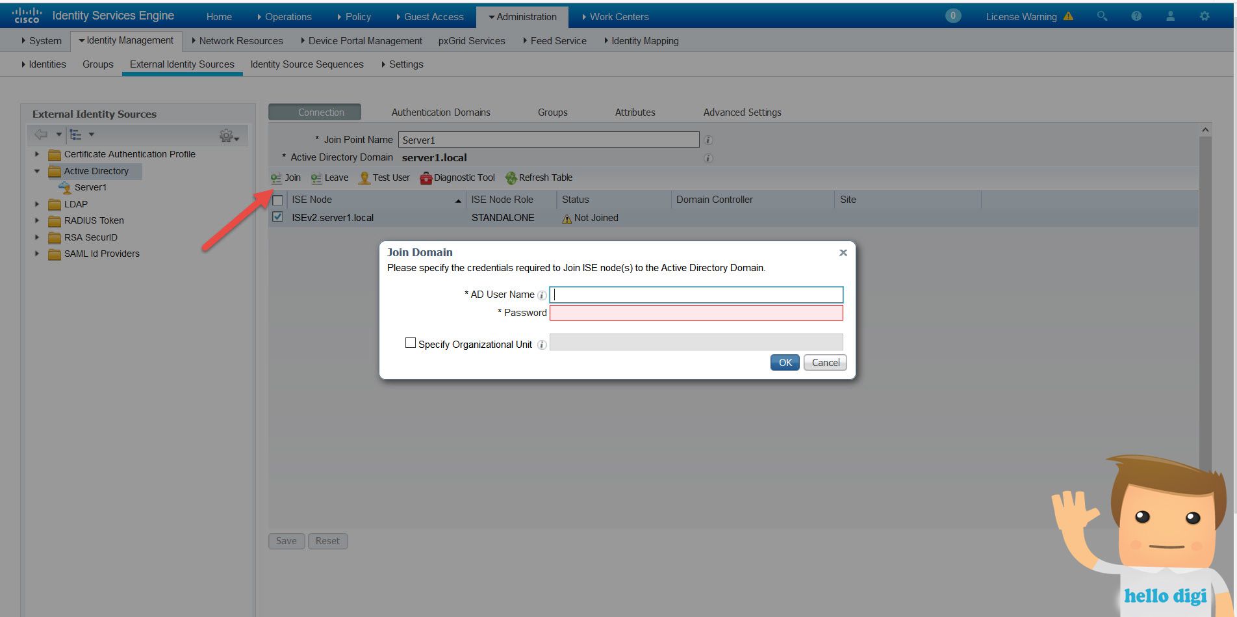Click the License Warning link
Image resolution: width=1237 pixels, height=617 pixels.
pos(1021,17)
